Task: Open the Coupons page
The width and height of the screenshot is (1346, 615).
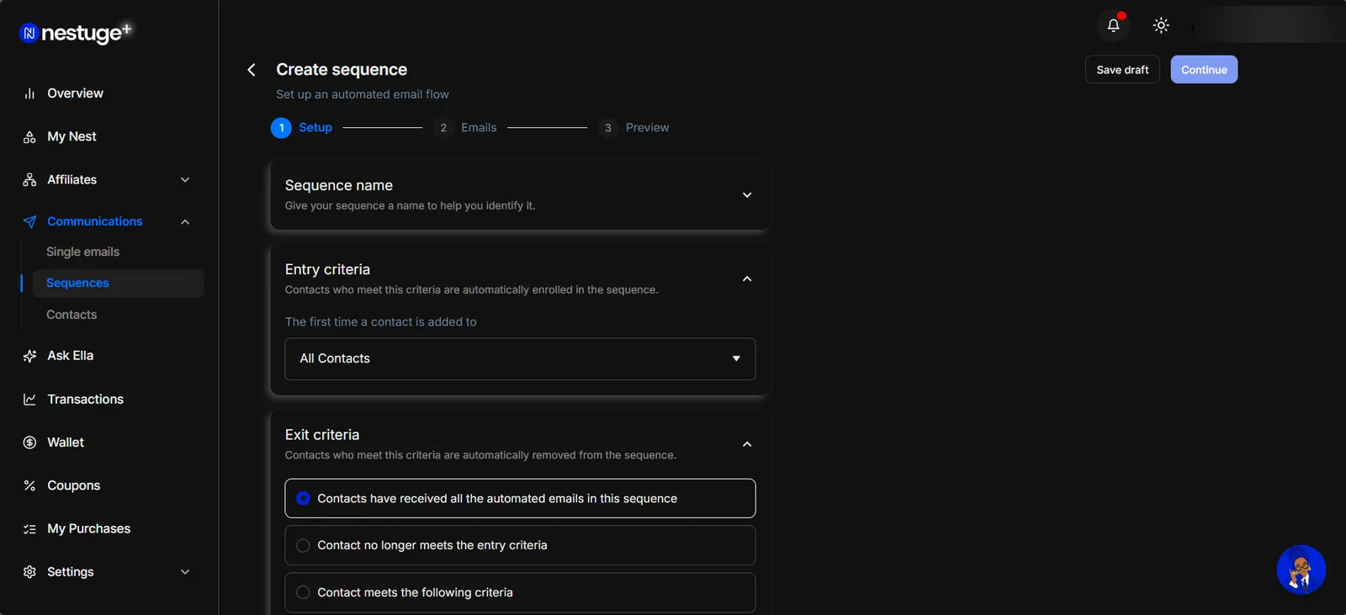Action: coord(73,485)
